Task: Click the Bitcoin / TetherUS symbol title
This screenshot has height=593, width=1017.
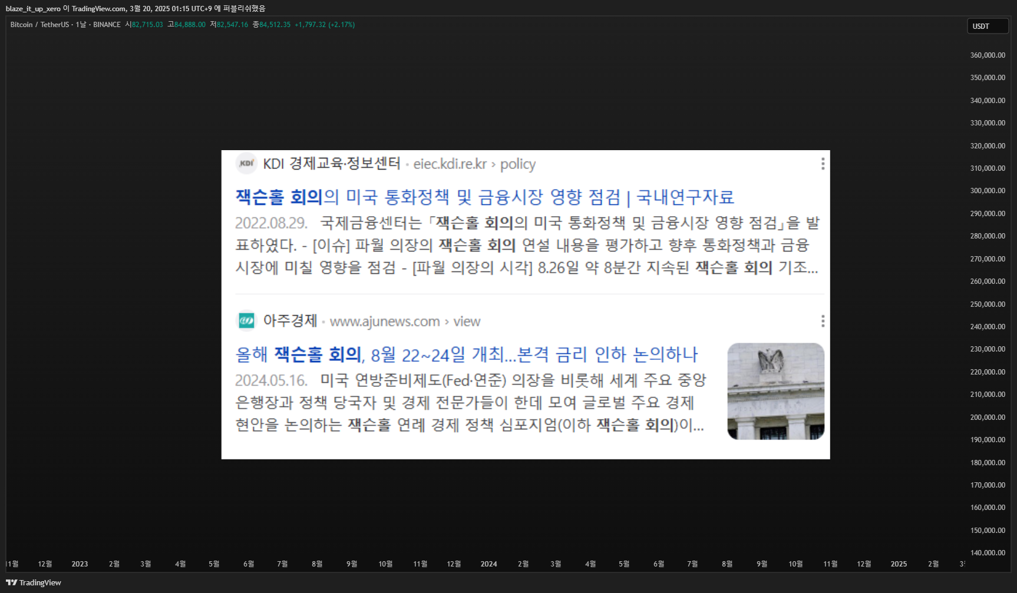Action: point(39,25)
